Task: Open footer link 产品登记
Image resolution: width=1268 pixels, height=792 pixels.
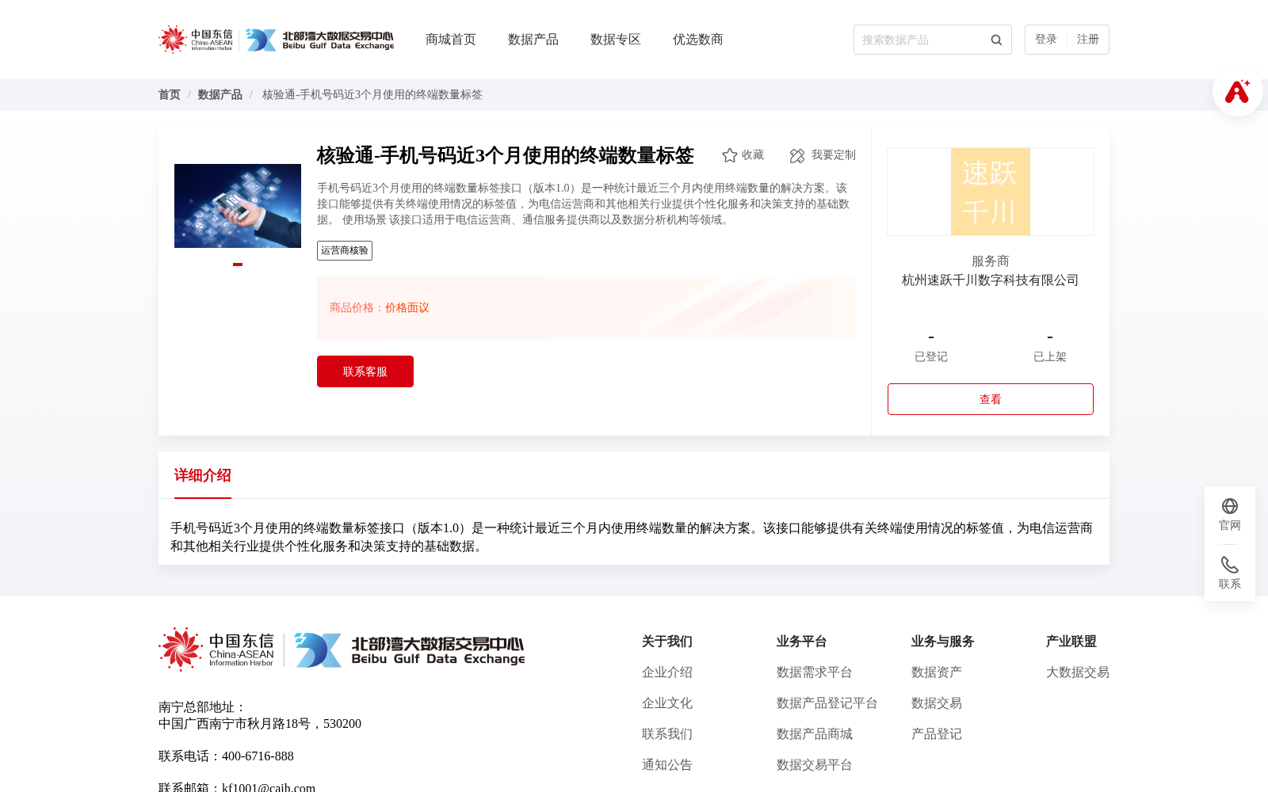Action: point(937,734)
